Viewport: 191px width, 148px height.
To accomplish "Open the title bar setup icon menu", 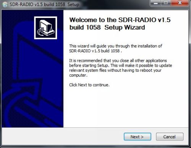I will point(5,4).
